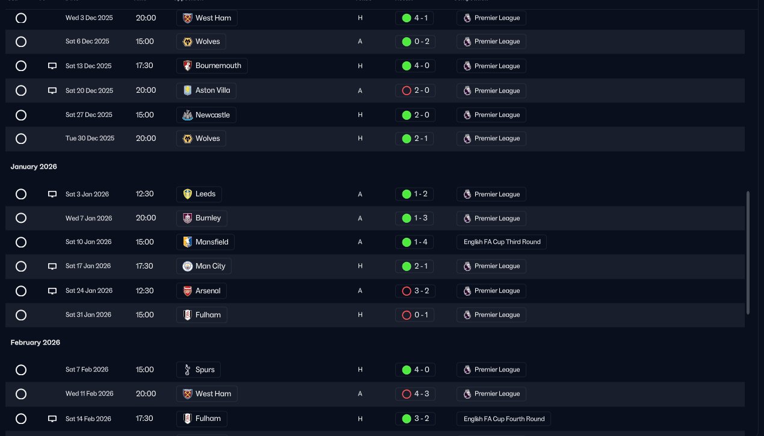The image size is (764, 436).
Task: Open the English FA Cup Third Round competition
Action: [502, 242]
